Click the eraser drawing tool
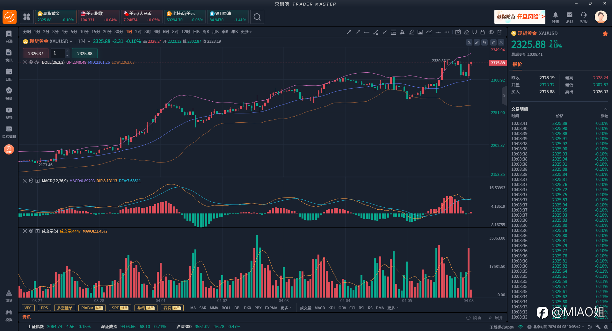The width and height of the screenshot is (612, 331). pyautogui.click(x=466, y=32)
